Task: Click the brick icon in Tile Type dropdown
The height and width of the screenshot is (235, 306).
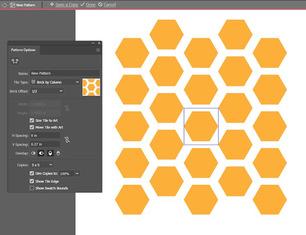Action: coord(33,82)
